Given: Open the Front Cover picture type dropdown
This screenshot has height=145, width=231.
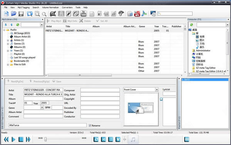Looking at the screenshot, I should pyautogui.click(x=157, y=90).
